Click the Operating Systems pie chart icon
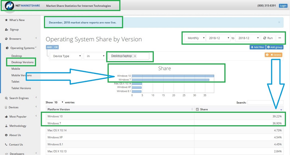 pyautogui.click(x=7, y=48)
